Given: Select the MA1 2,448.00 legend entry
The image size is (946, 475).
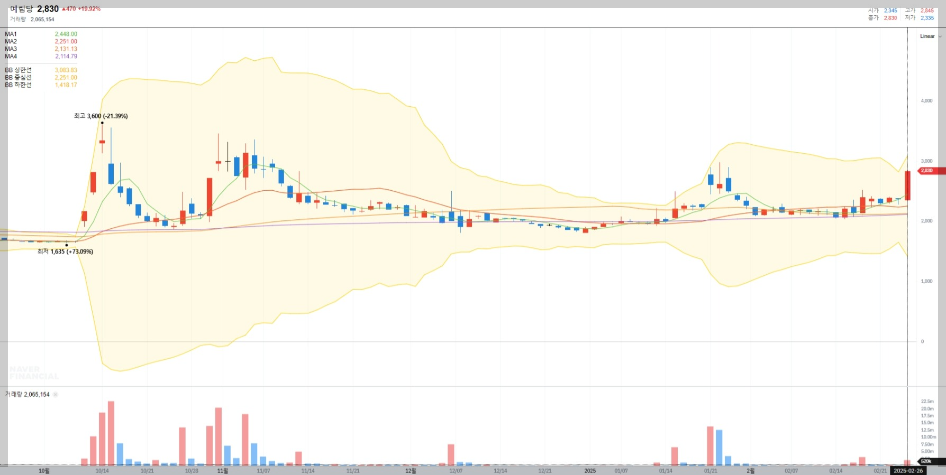Looking at the screenshot, I should [41, 34].
